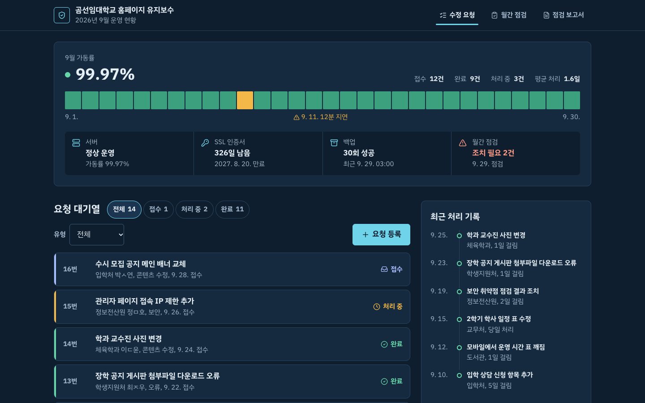Open the 유형 dropdown showing 전체
This screenshot has height=403, width=645.
tap(97, 235)
